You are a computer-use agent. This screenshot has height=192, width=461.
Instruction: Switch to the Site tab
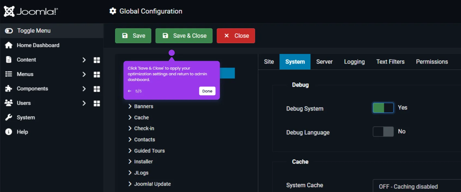(x=269, y=62)
